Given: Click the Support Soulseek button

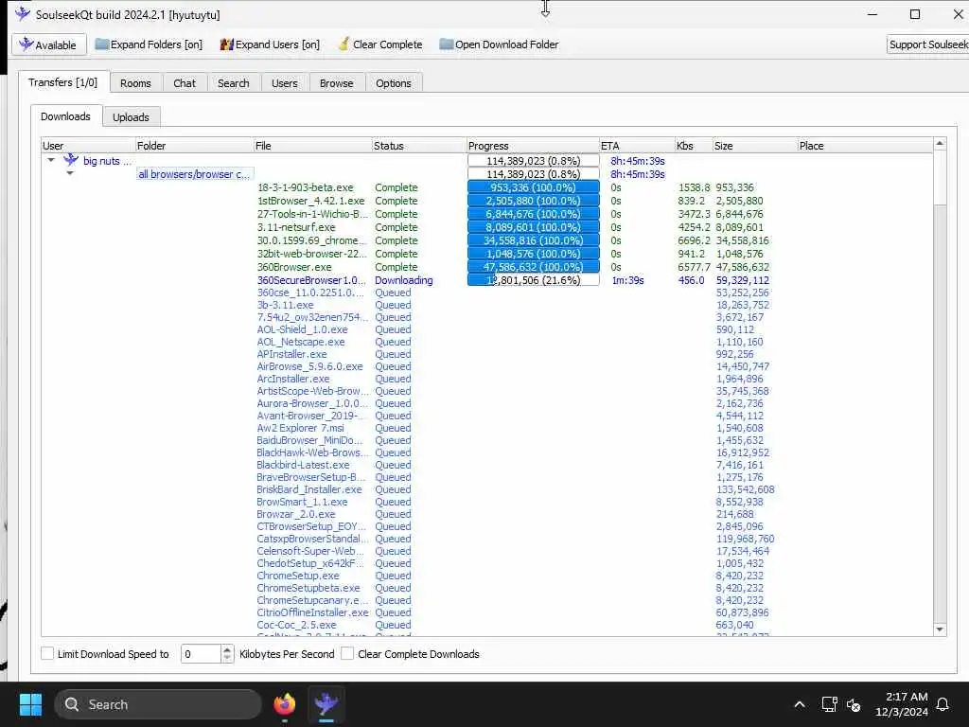Looking at the screenshot, I should (927, 44).
